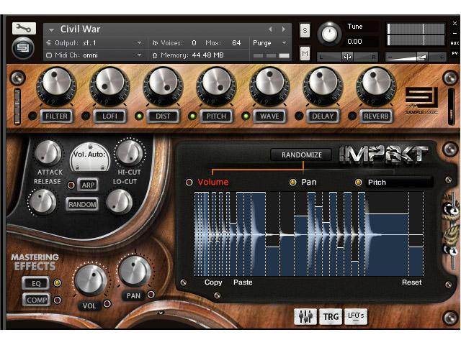This screenshot has height=345, width=461.
Task: Open the TRG page button
Action: coord(331,316)
